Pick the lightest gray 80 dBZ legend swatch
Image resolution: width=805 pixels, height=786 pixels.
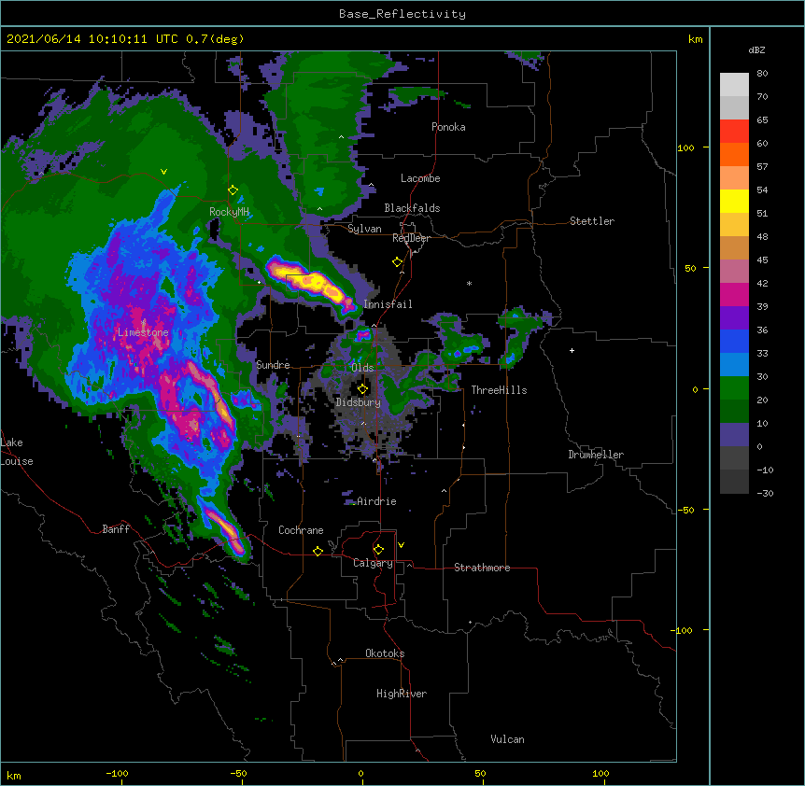tap(734, 85)
